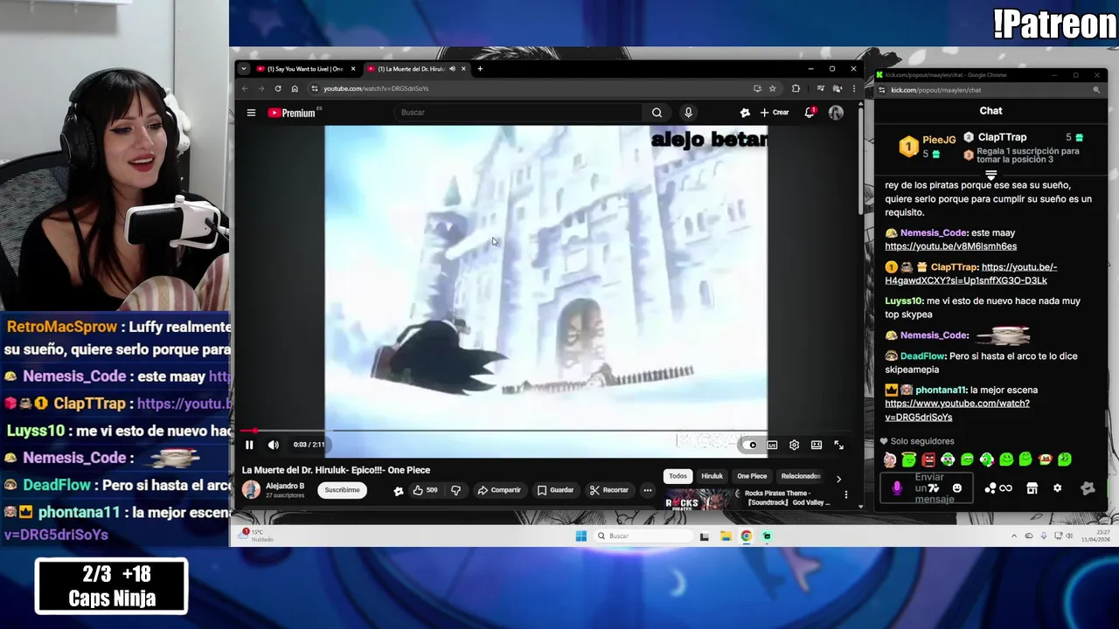Toggle the autoplay switch in player
The height and width of the screenshot is (629, 1119).
(x=752, y=445)
